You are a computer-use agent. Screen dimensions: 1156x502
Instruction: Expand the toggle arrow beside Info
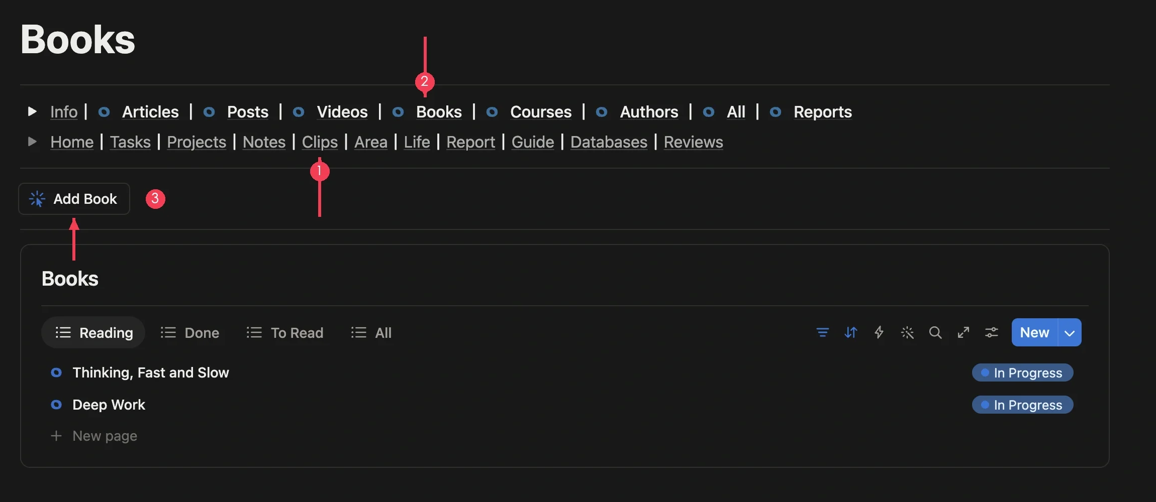32,111
